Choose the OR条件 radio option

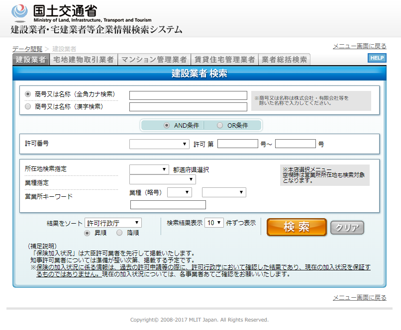pos(220,125)
